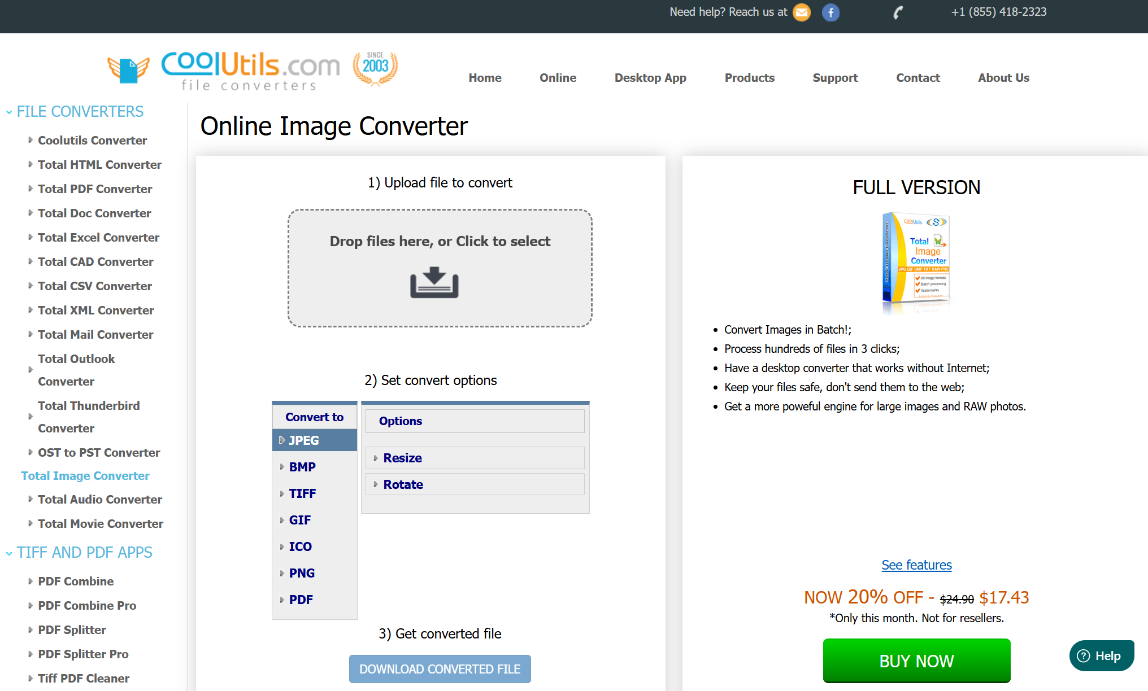
Task: Expand the FILE CONVERTERS sidebar section
Action: pyautogui.click(x=80, y=111)
